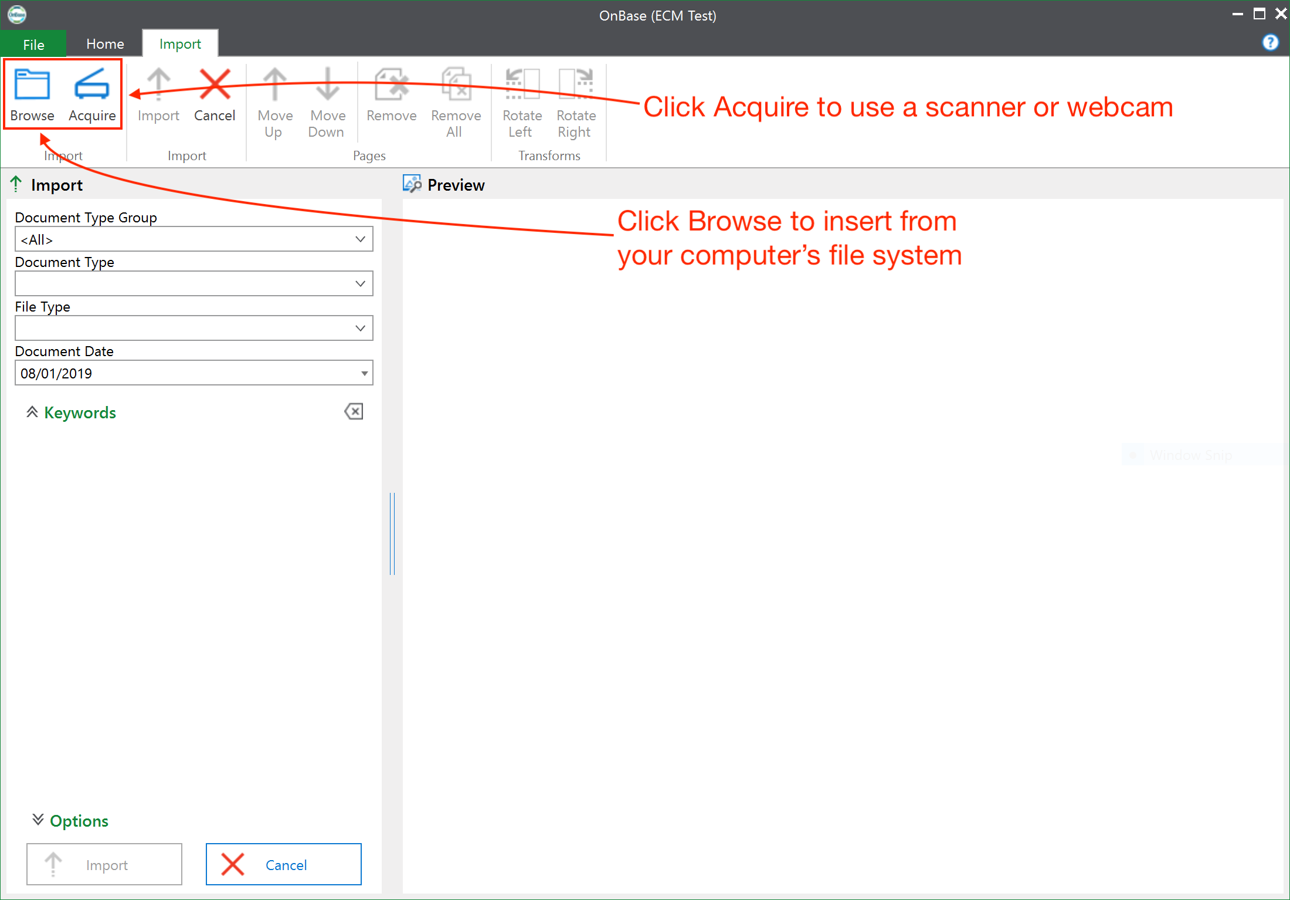Expand the Options section
The image size is (1290, 900).
38,820
